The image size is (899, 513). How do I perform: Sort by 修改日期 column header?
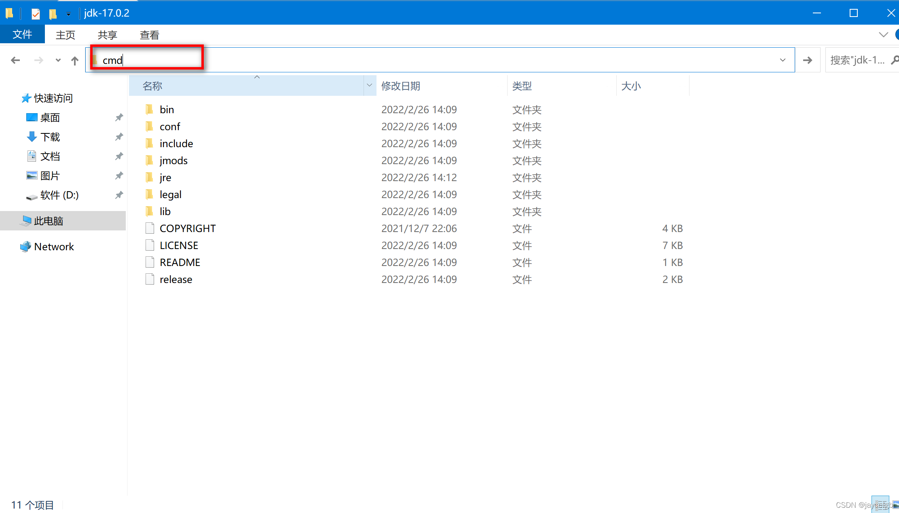[x=401, y=86]
